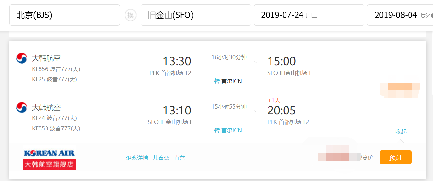Open the return date 2019-08-04 picker
Screen dimensions: 433x181
(x=400, y=15)
